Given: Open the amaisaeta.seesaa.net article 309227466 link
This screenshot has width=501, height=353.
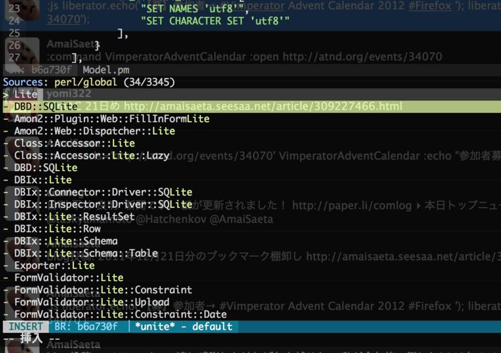Looking at the screenshot, I should click(263, 106).
